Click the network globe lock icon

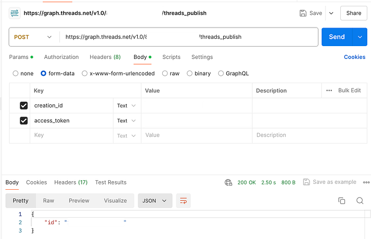[x=228, y=182]
